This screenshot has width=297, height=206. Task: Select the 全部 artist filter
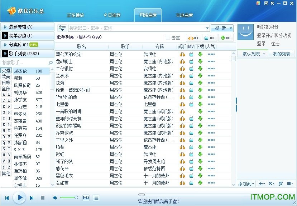coord(6,89)
